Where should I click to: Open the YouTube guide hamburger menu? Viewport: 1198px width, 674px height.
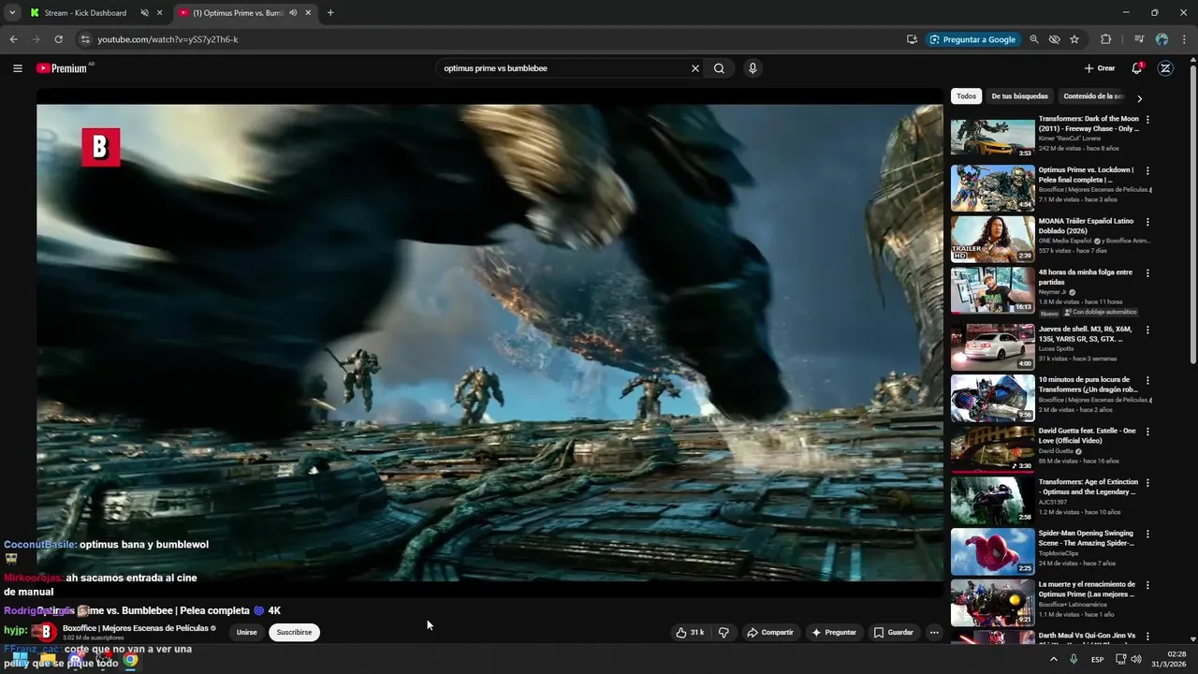(x=18, y=68)
